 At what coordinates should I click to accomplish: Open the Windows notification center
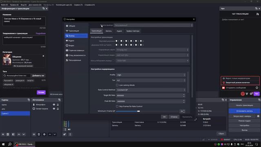tap(257, 144)
